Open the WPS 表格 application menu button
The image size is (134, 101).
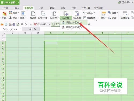click(10, 2)
